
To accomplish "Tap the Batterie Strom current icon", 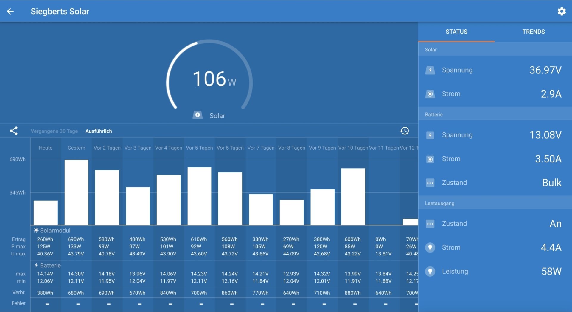I will point(430,159).
